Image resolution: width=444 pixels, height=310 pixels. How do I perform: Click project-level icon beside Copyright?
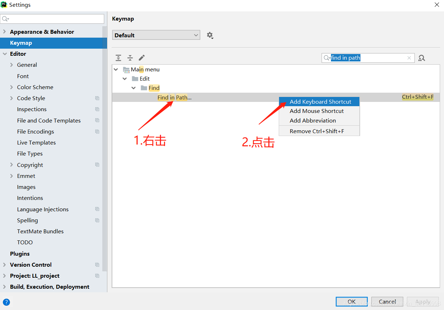pyautogui.click(x=97, y=165)
